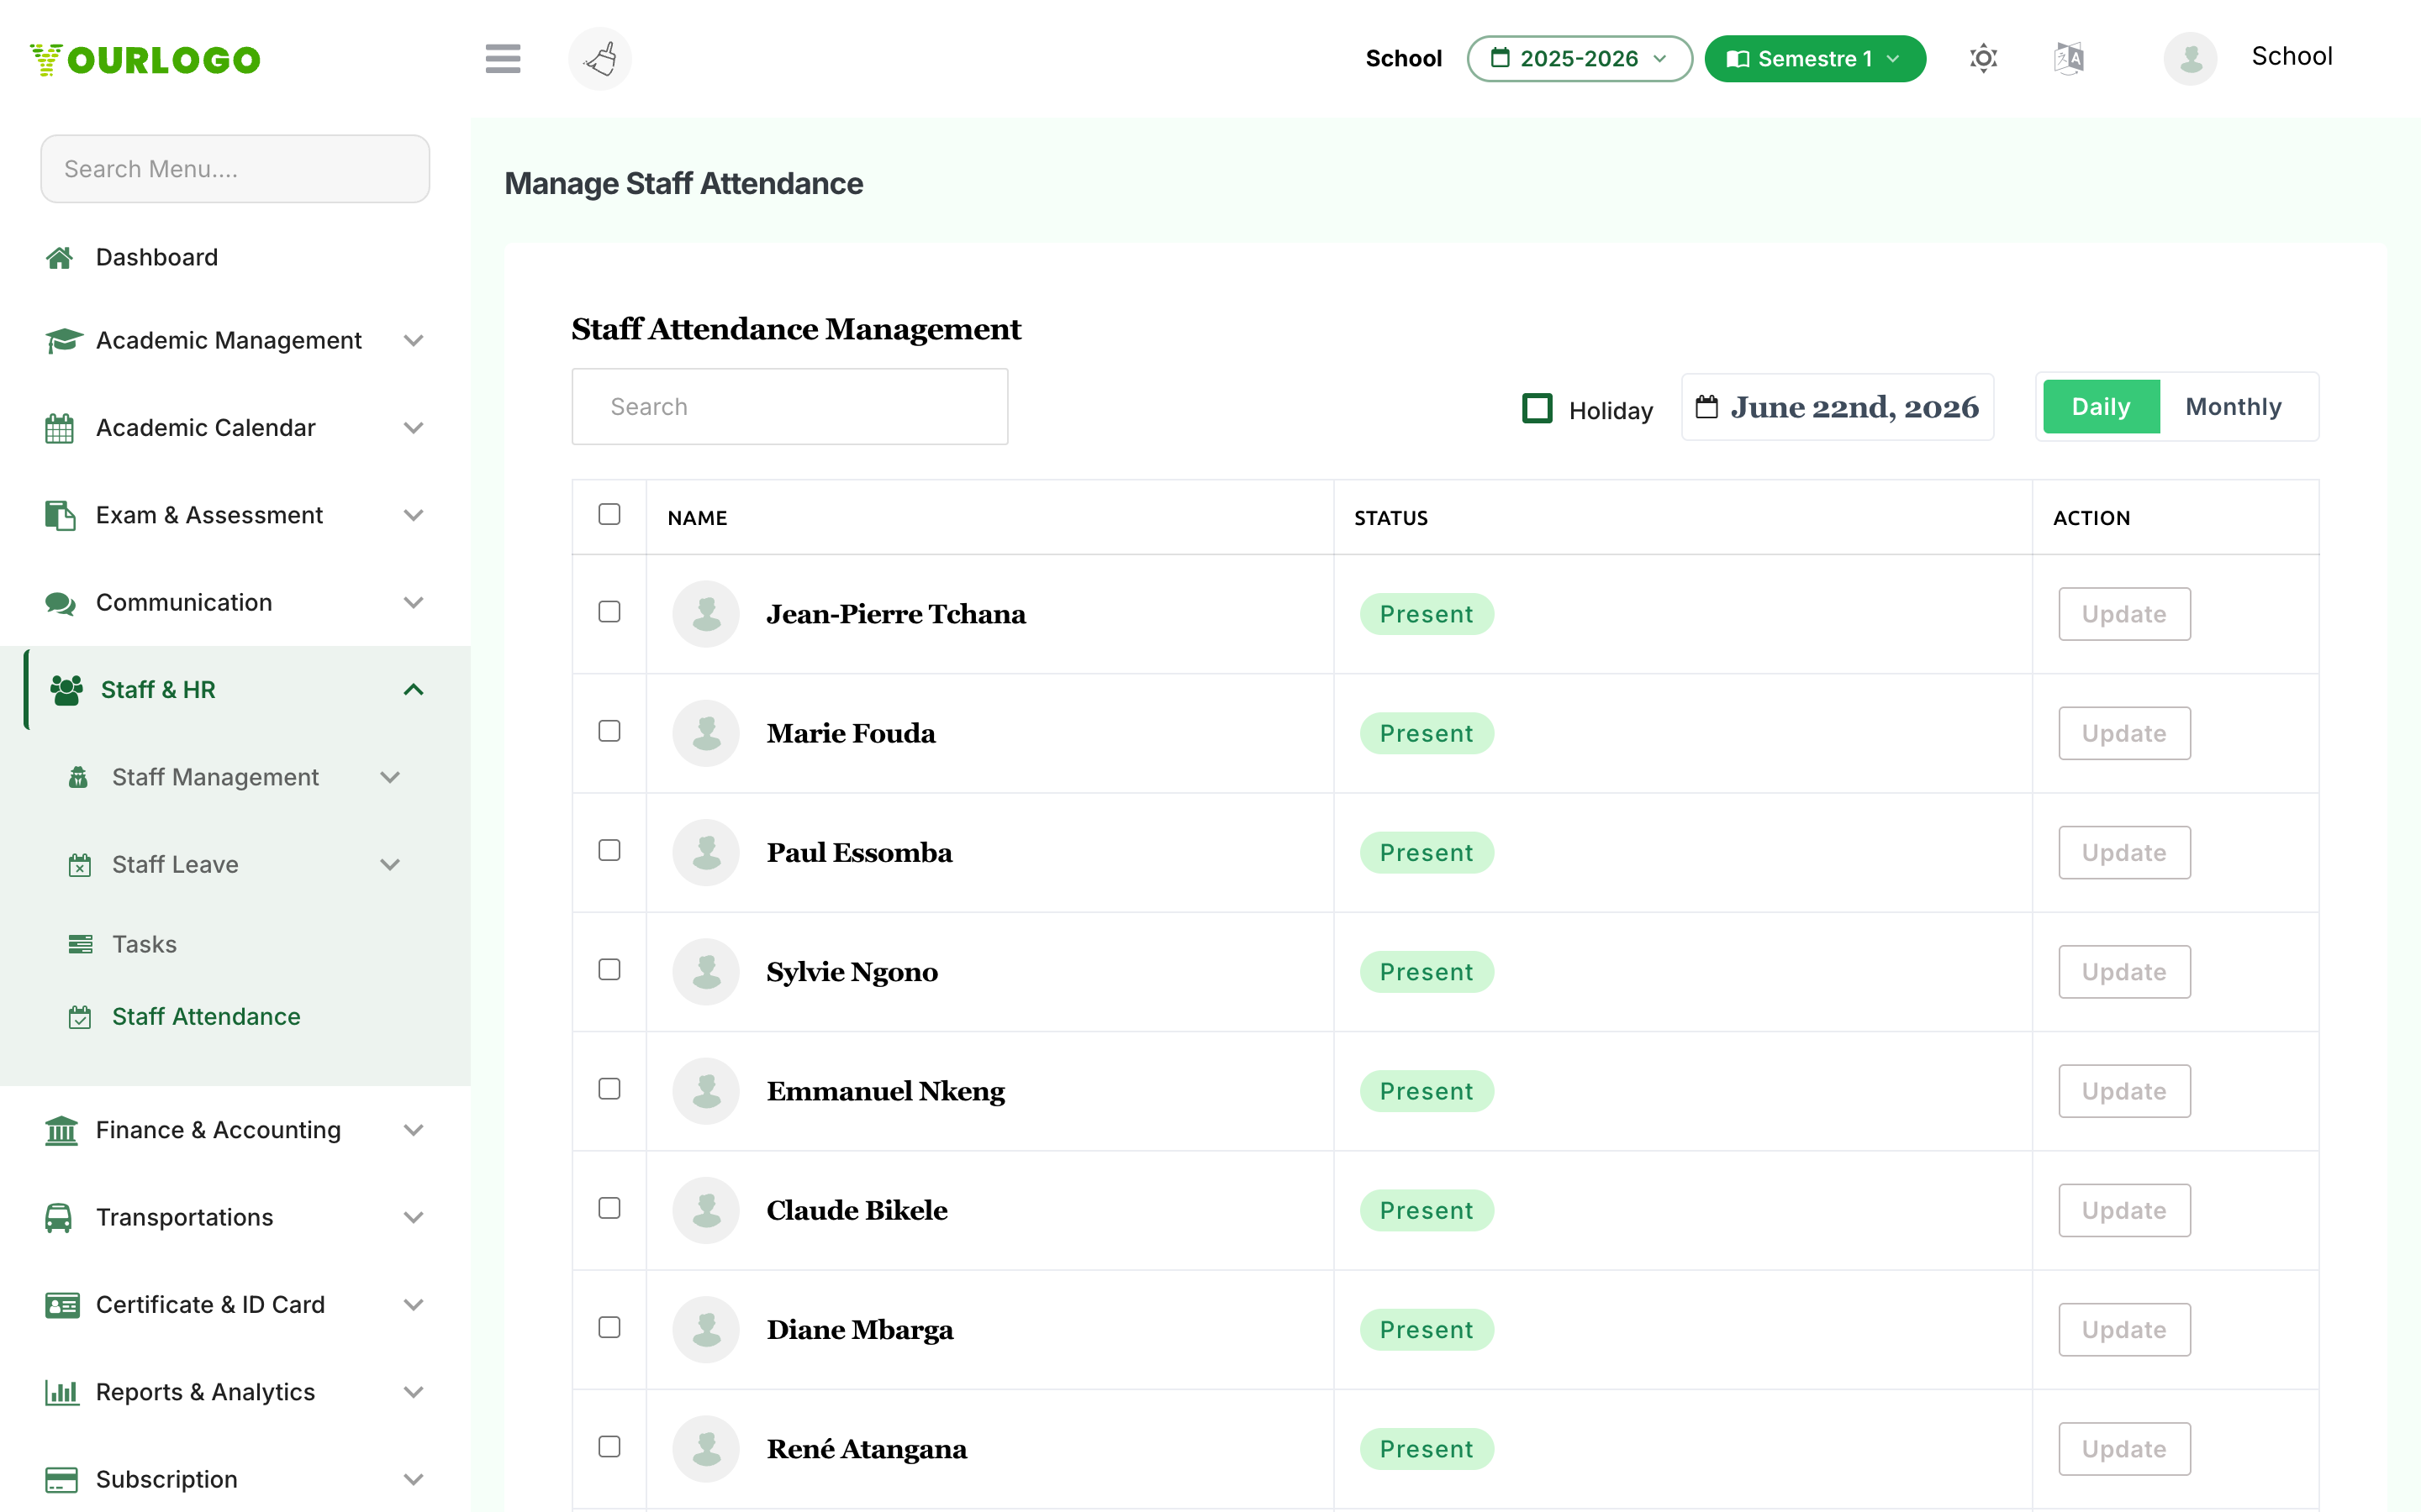This screenshot has width=2421, height=1512.
Task: Click Jean-Pierre Tchana's avatar
Action: click(x=705, y=614)
